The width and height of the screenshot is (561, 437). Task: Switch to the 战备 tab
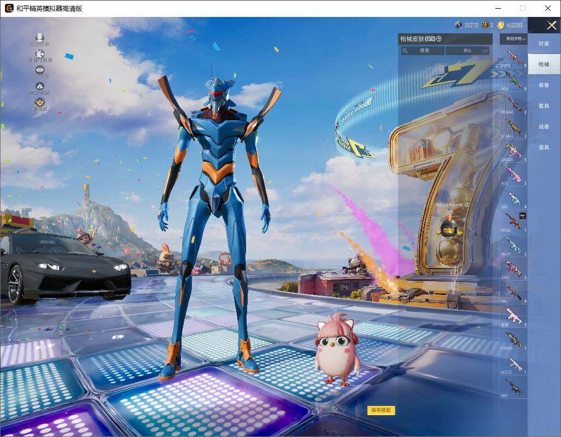point(544,127)
